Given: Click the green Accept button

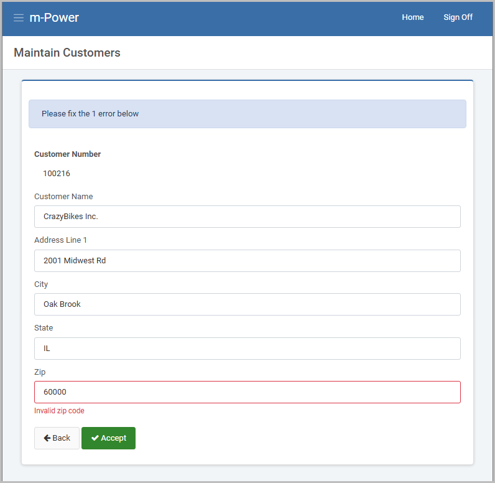Looking at the screenshot, I should coord(108,438).
